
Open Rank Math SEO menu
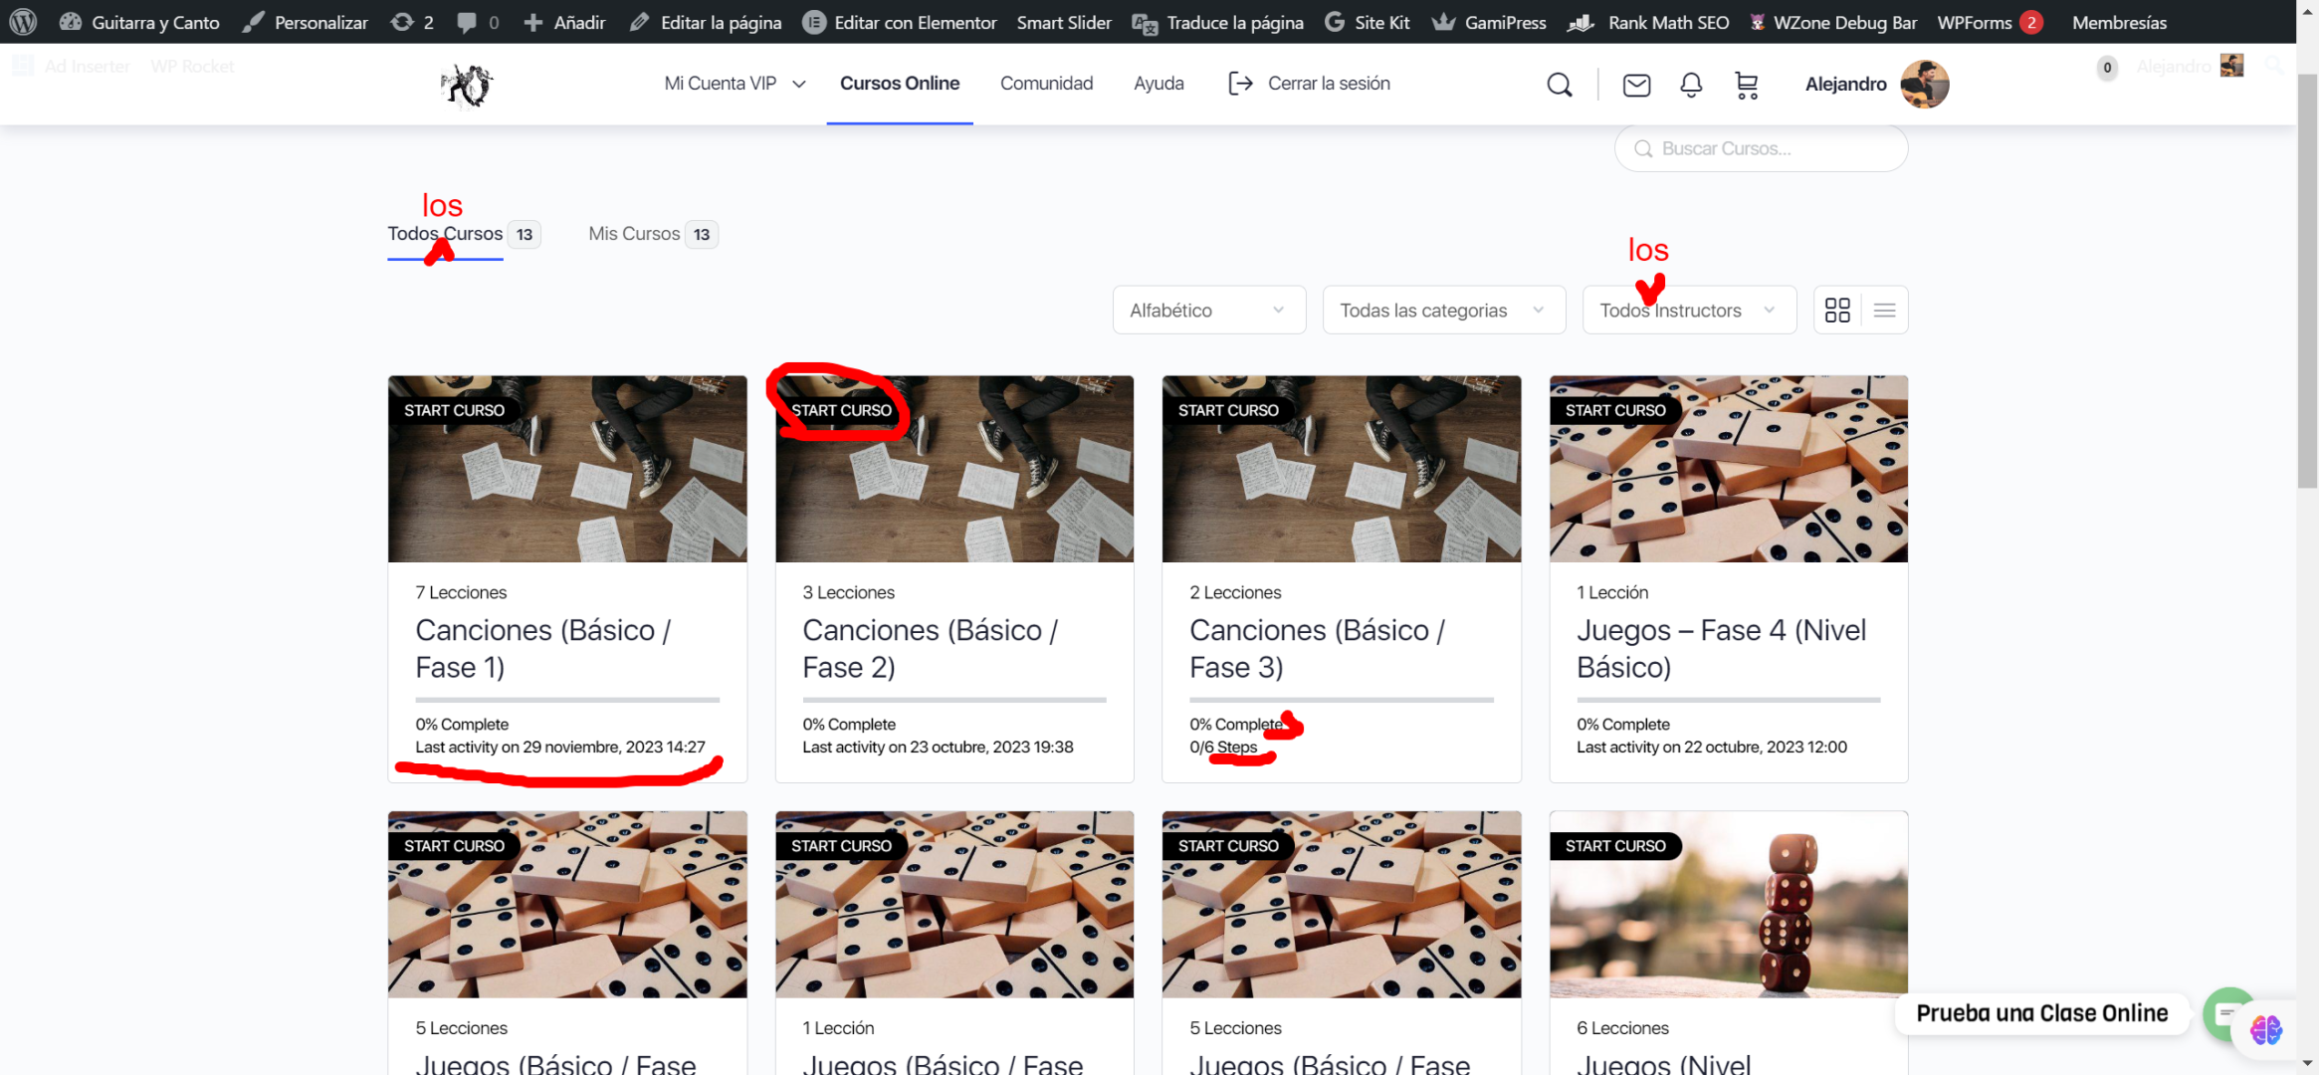coord(1648,22)
